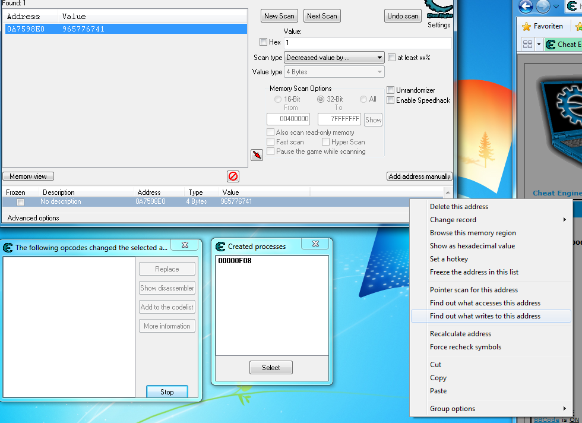Click the Value input field
Viewport: 582px width, 423px height.
tap(366, 43)
